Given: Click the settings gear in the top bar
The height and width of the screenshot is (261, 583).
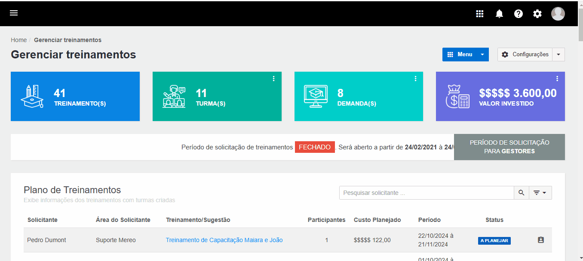Looking at the screenshot, I should click(x=537, y=13).
